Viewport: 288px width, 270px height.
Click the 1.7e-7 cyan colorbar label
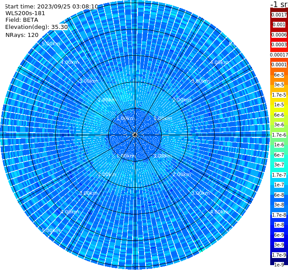coord(279,175)
